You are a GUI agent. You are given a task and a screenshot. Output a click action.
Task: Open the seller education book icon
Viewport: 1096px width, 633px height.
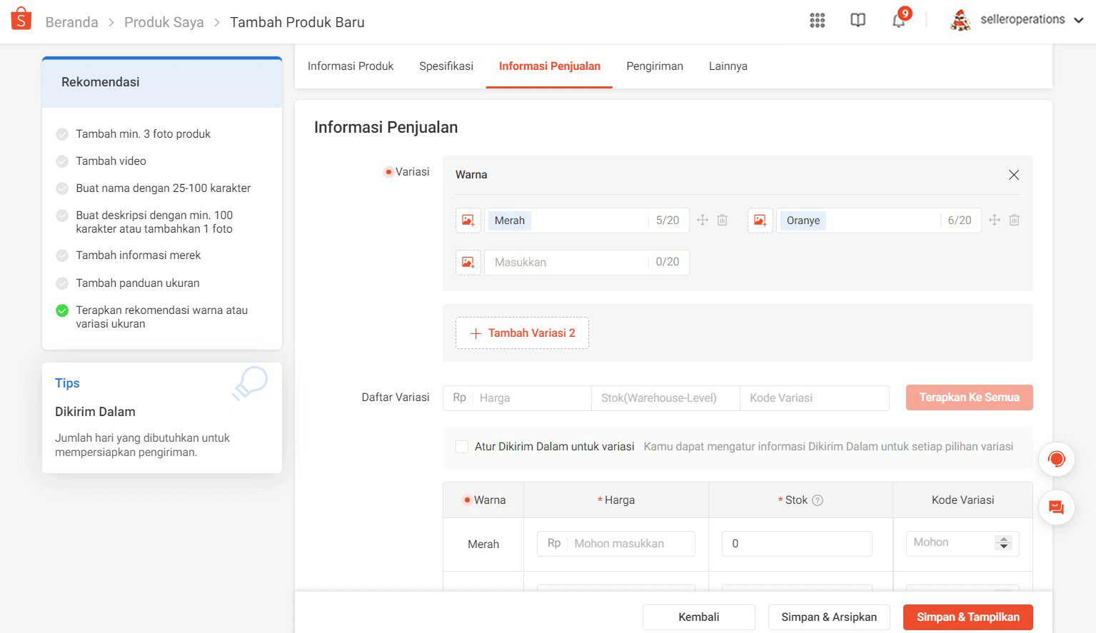[x=857, y=20]
